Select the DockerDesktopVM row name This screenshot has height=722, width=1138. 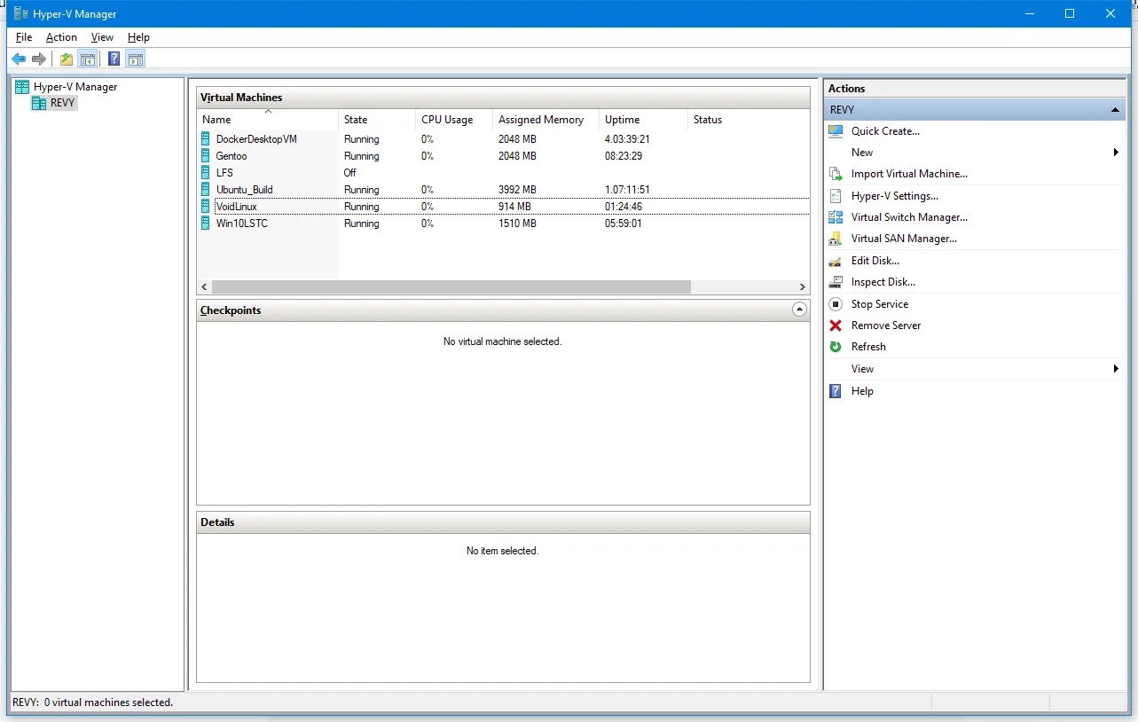click(x=256, y=139)
